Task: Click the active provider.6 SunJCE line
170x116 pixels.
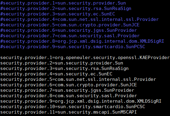Action: pyautogui.click(x=69, y=85)
